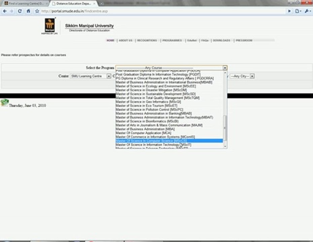Open the page menu icon

point(298,11)
